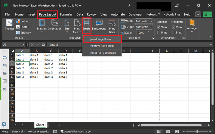The height and width of the screenshot is (134, 215).
Task: Click the Excel app logo
Action: [5, 5]
